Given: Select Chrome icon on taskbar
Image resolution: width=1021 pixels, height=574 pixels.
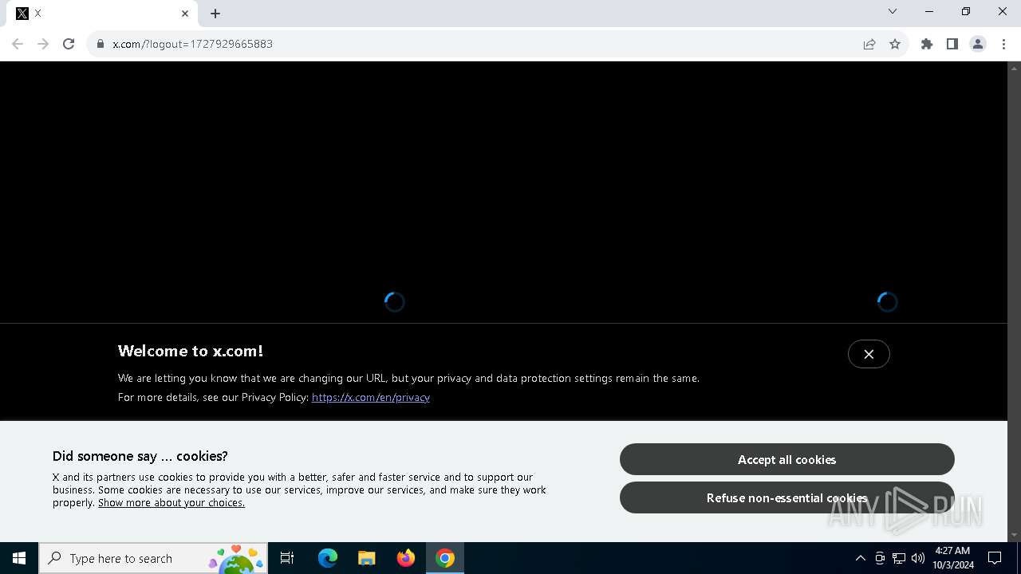Looking at the screenshot, I should click(x=445, y=558).
